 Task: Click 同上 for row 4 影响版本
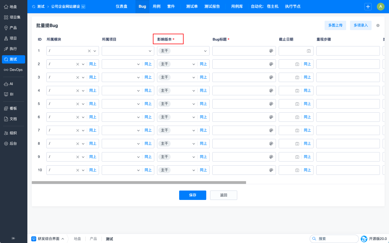tap(203, 91)
